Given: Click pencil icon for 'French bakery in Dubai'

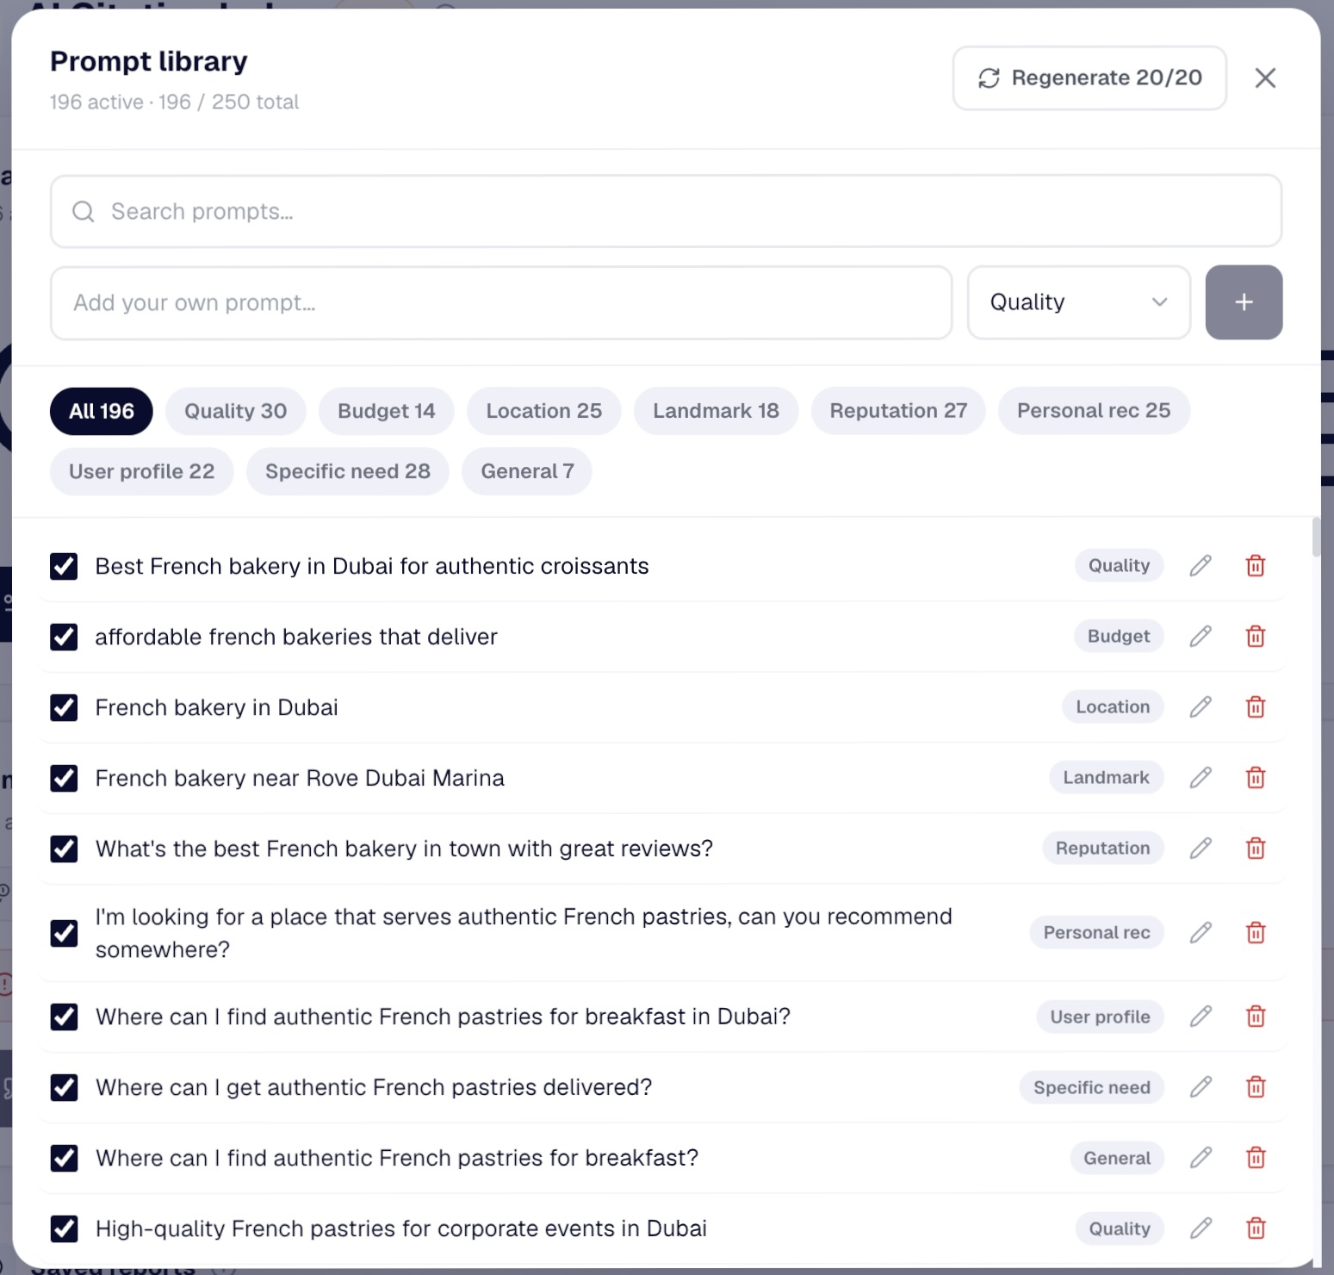Looking at the screenshot, I should coord(1201,707).
